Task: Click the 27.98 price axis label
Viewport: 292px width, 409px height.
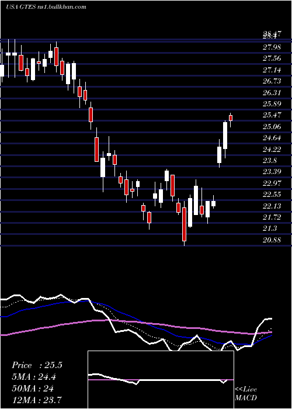Action: click(x=272, y=47)
